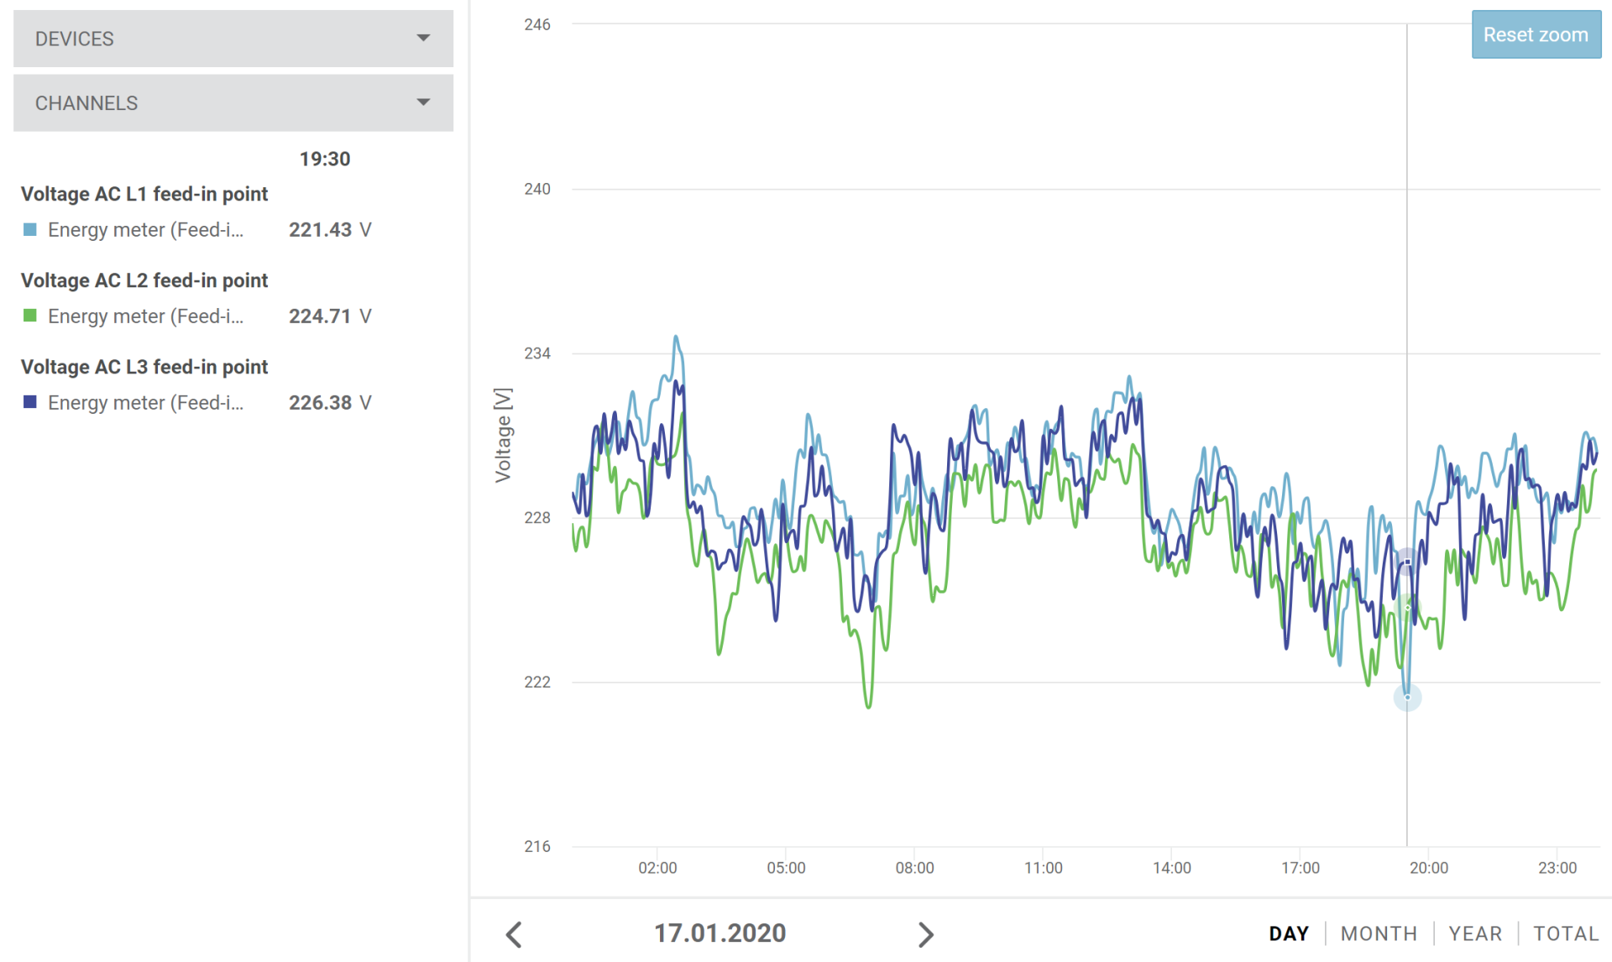Go to next day arrow
Viewport: 1612px width, 962px height.
pos(925,934)
